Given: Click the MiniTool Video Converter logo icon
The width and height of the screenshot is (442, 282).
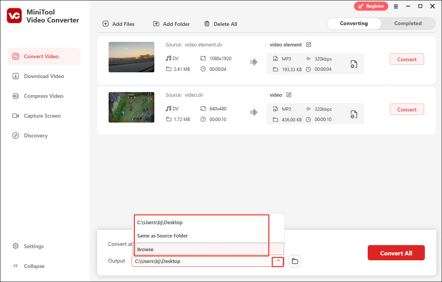Looking at the screenshot, I should [14, 16].
